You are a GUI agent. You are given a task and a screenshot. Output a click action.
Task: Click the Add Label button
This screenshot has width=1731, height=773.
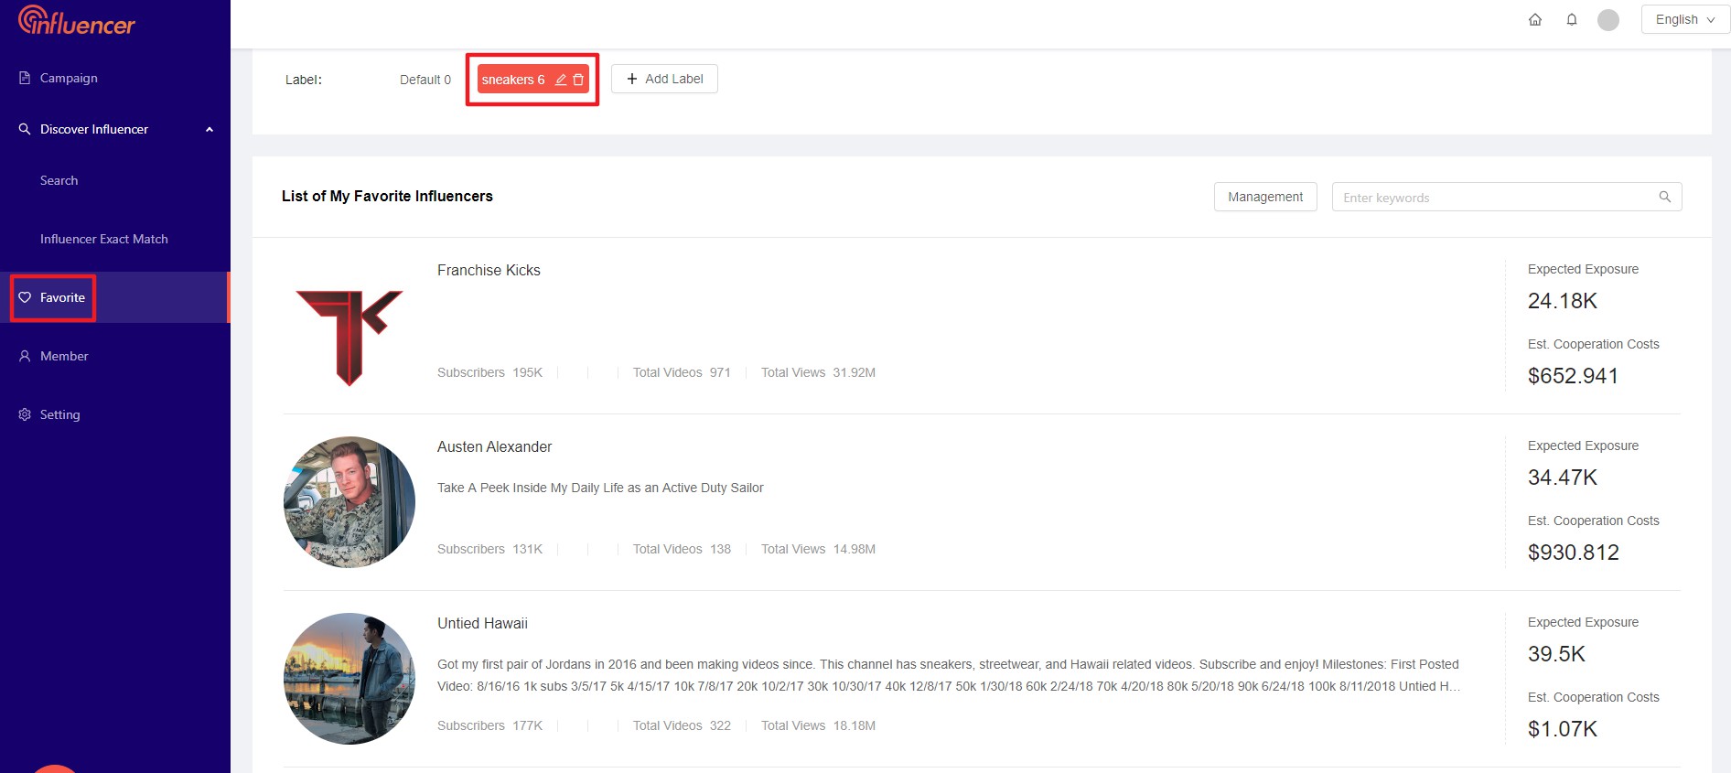(664, 79)
